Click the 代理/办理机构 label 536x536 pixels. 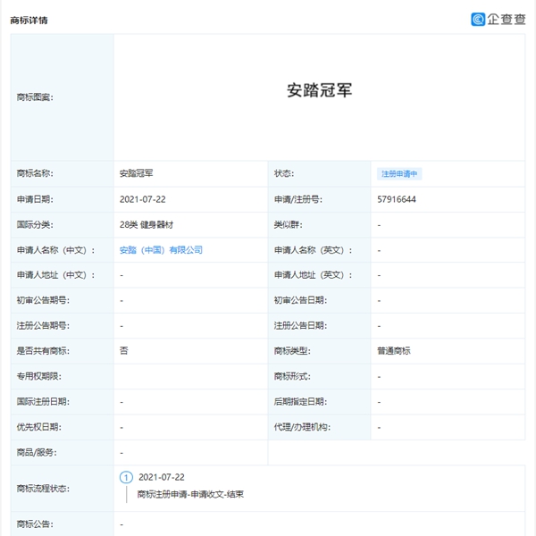(302, 427)
